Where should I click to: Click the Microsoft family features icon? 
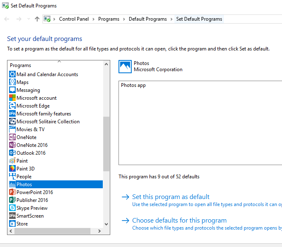12,113
